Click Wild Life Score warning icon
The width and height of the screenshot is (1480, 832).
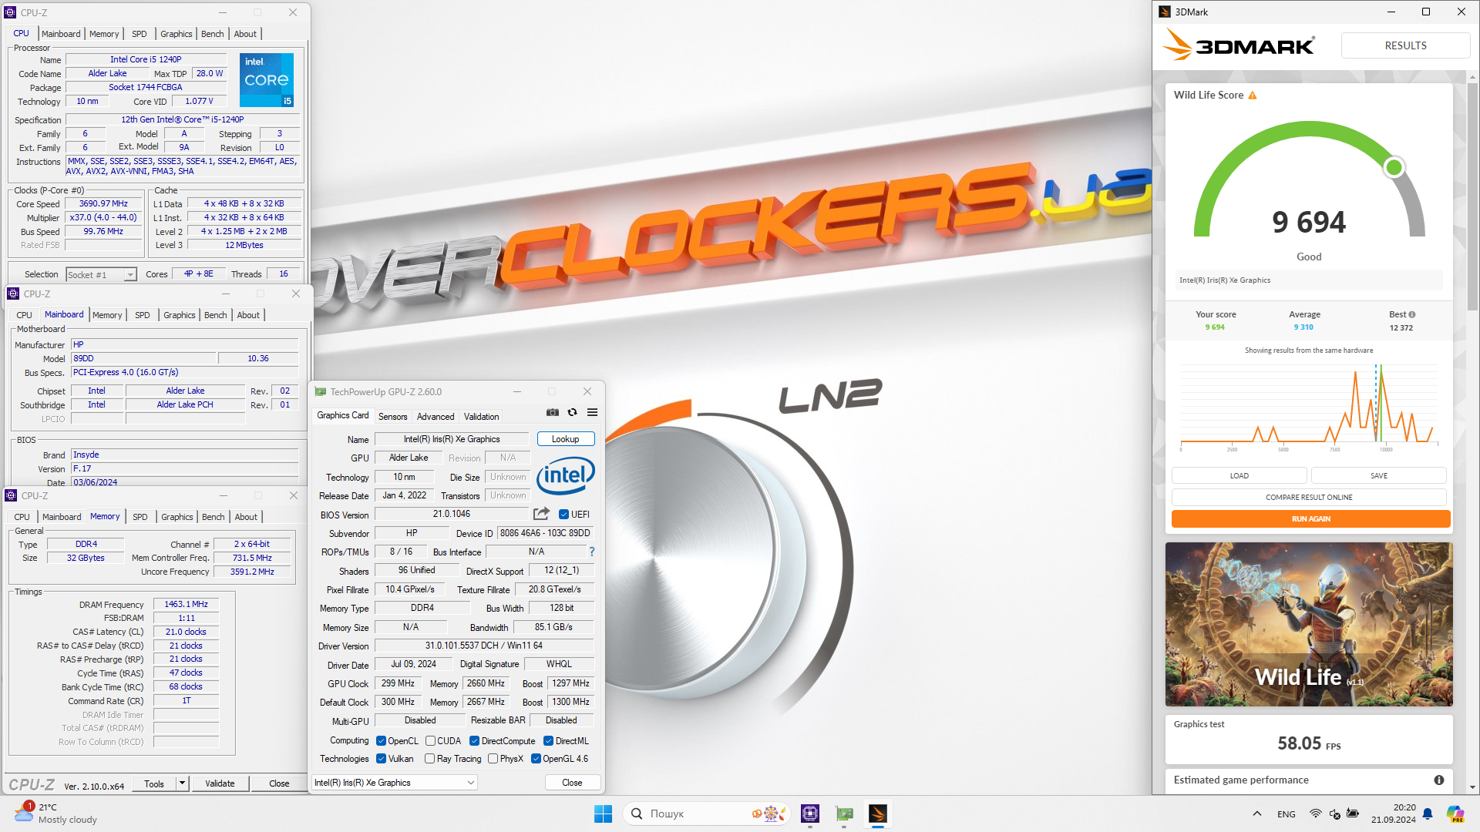(x=1253, y=96)
